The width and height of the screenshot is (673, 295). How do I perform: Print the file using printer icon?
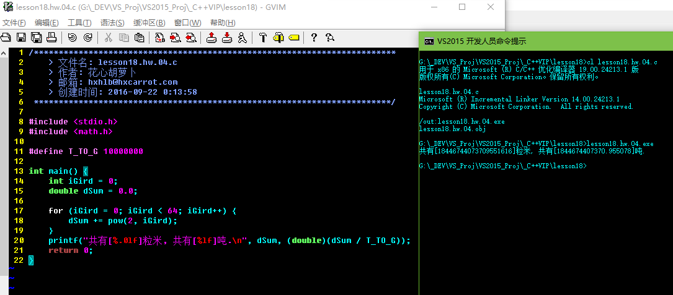52,38
